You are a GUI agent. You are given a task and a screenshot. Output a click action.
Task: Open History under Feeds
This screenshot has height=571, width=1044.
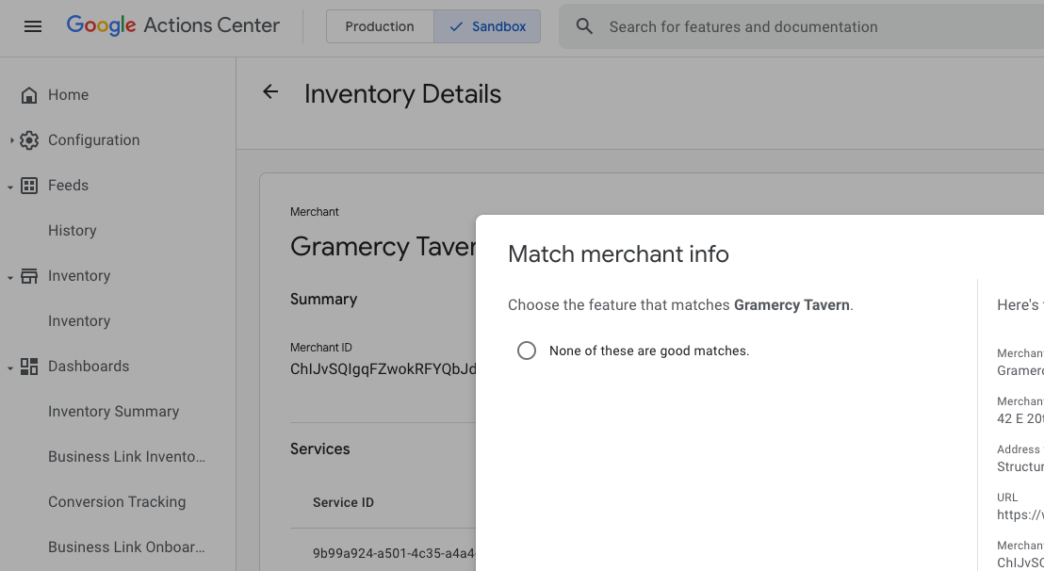(72, 231)
